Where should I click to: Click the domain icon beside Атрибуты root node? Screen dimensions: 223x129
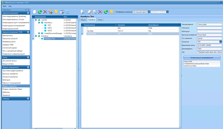click(39, 36)
